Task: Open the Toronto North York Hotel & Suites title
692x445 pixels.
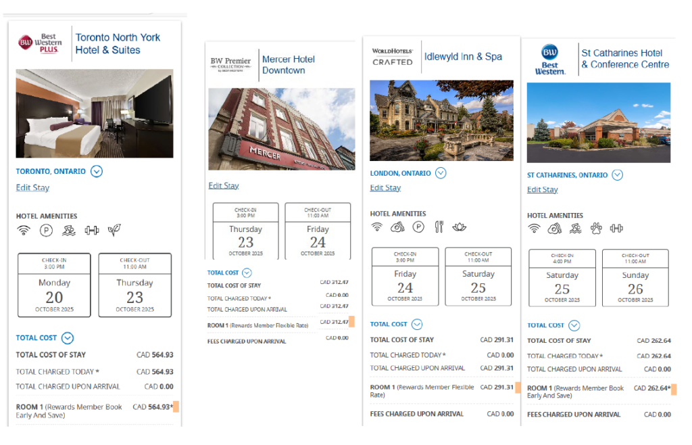Action: [x=118, y=44]
